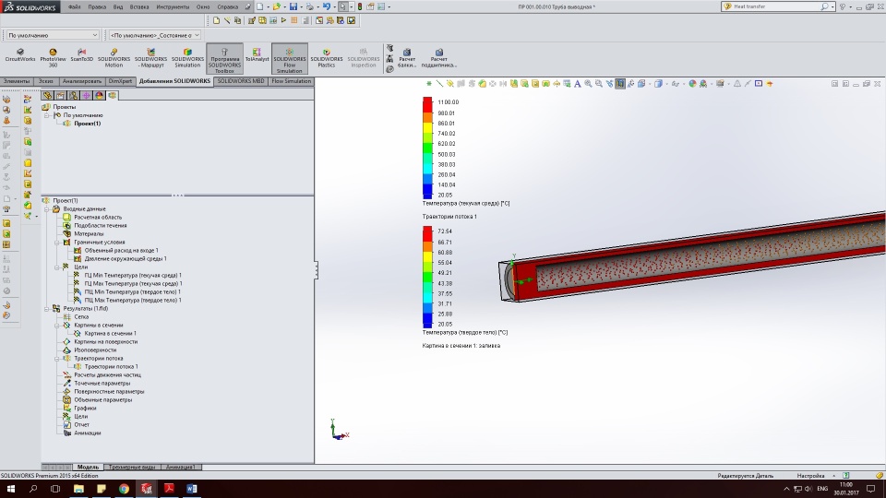Toggle the highlighted section view button in viewport toolbar
The height and width of the screenshot is (498, 886).
pyautogui.click(x=620, y=84)
